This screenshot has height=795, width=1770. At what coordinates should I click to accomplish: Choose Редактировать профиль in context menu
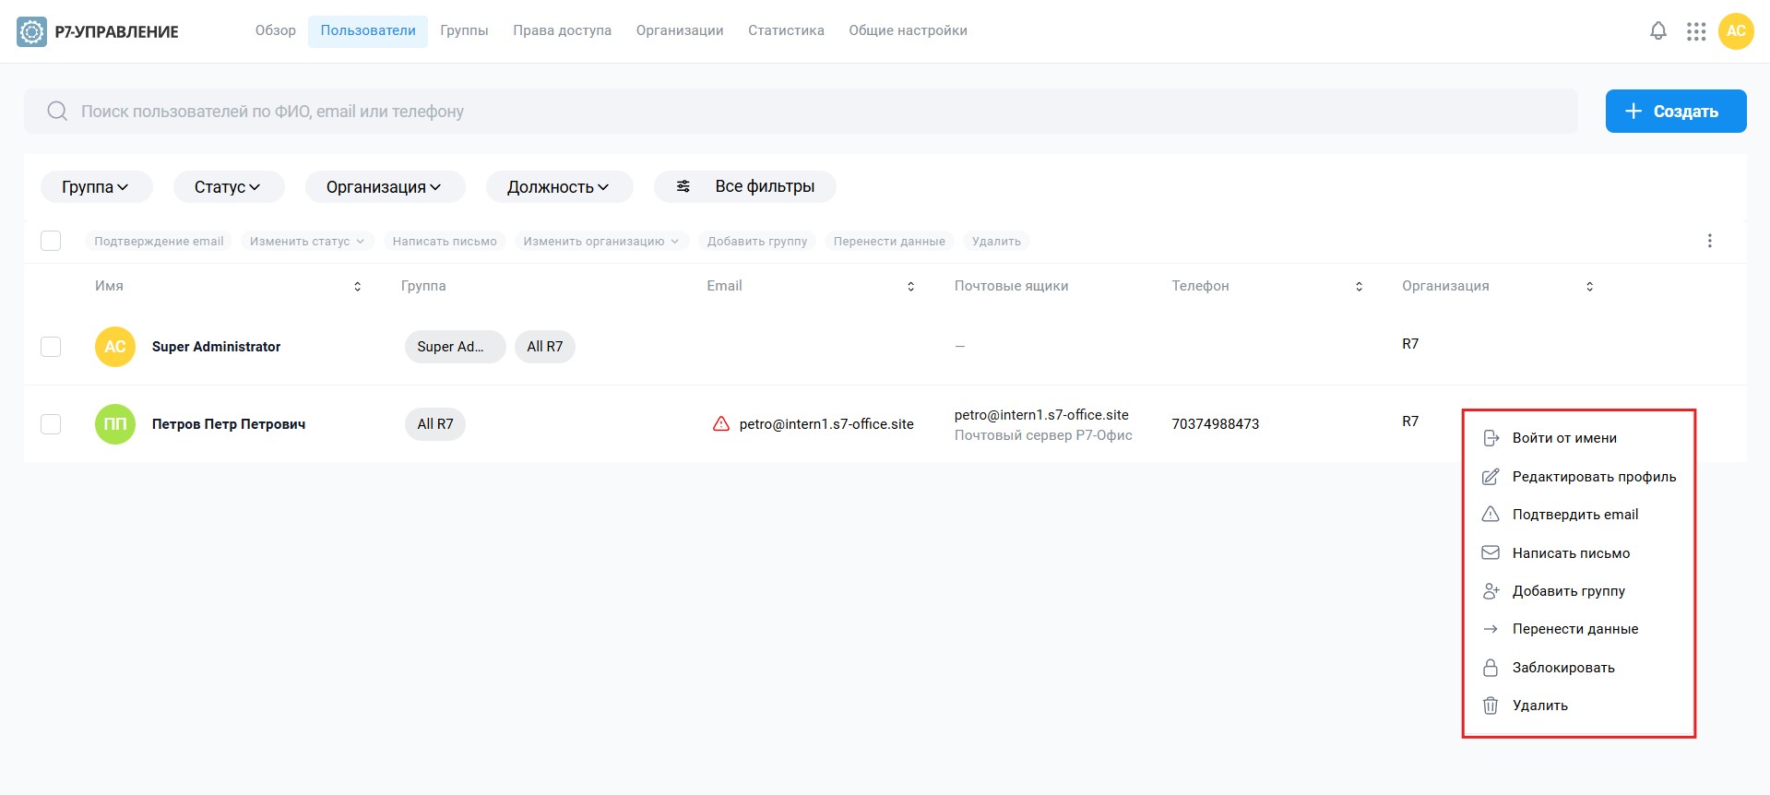click(1579, 477)
